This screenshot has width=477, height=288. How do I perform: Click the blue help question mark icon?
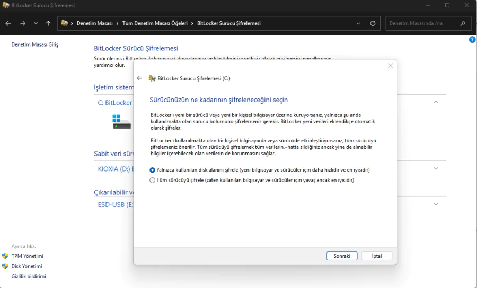tap(472, 40)
